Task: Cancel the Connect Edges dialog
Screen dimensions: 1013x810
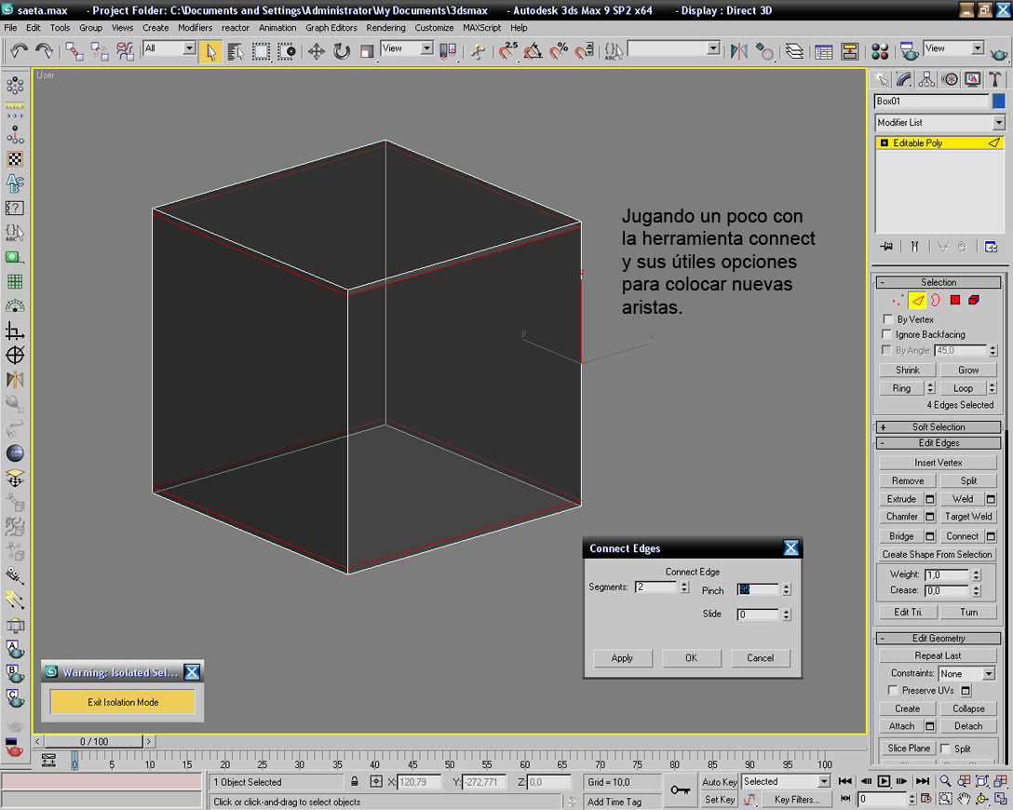Action: 760,658
